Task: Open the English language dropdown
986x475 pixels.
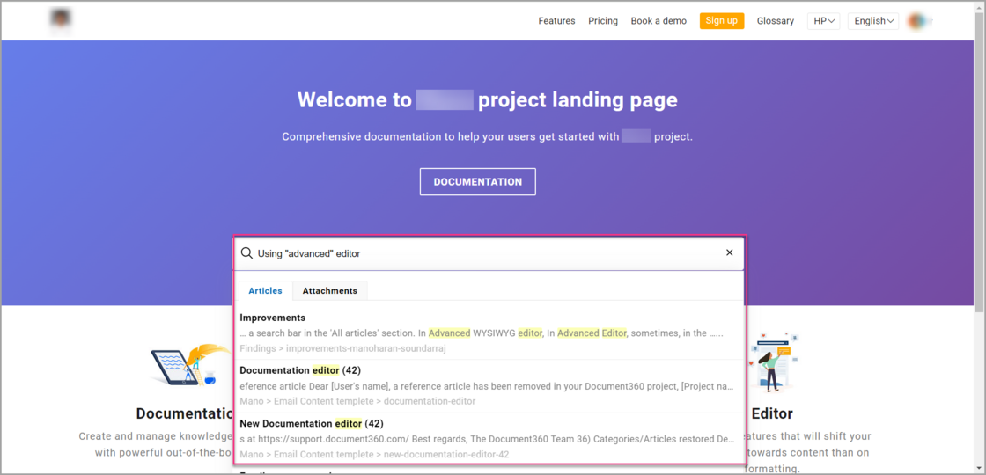Action: tap(872, 21)
